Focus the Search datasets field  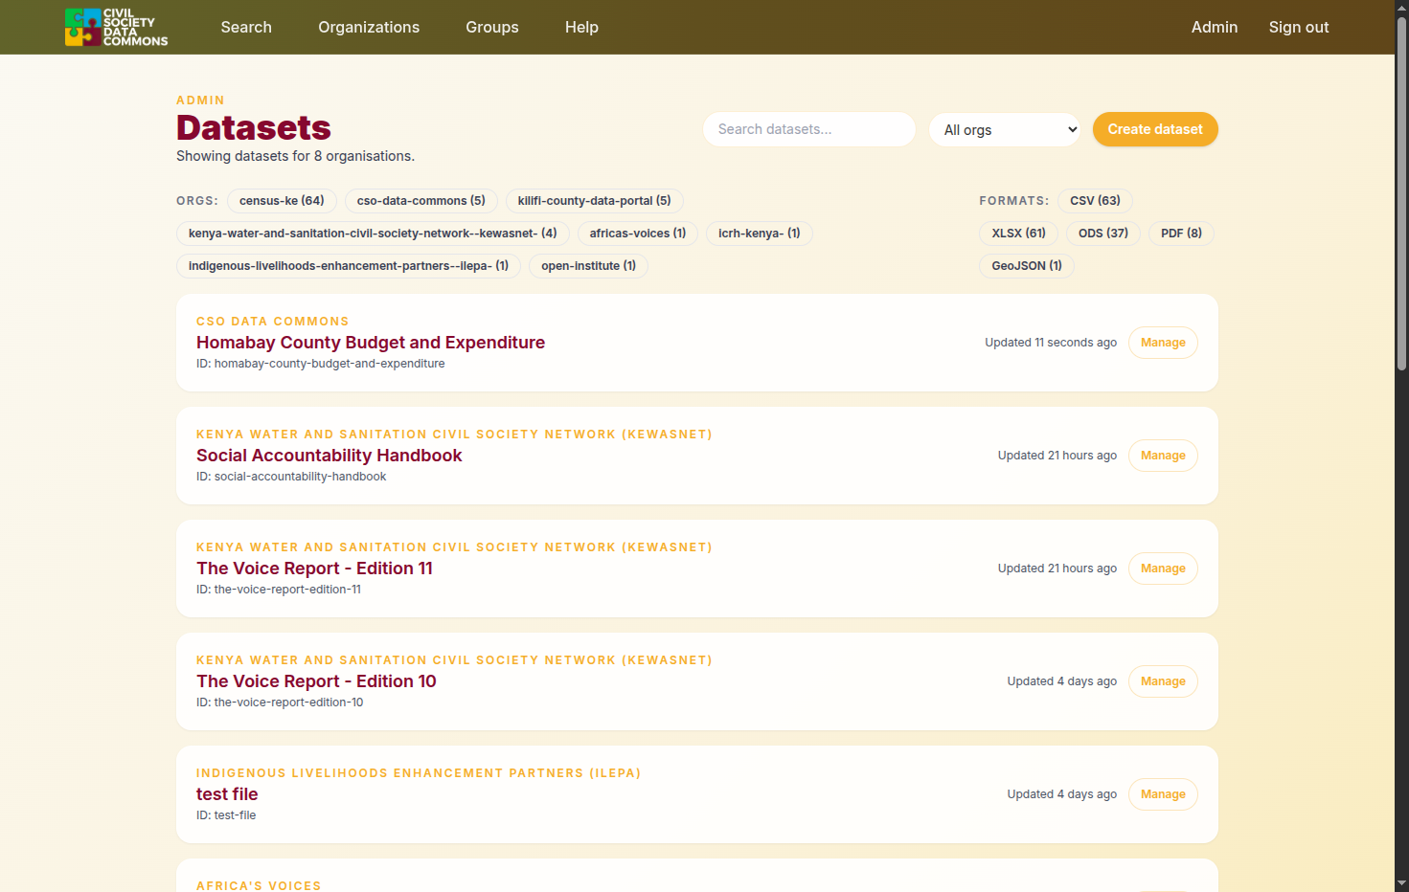(809, 129)
